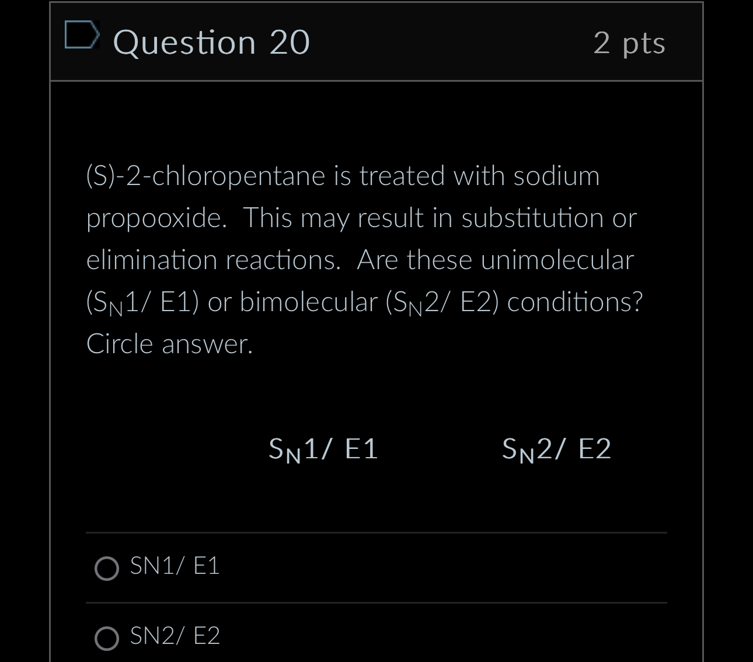Image resolution: width=753 pixels, height=662 pixels.
Task: Select the SN1/ E1 radio button
Action: point(106,568)
